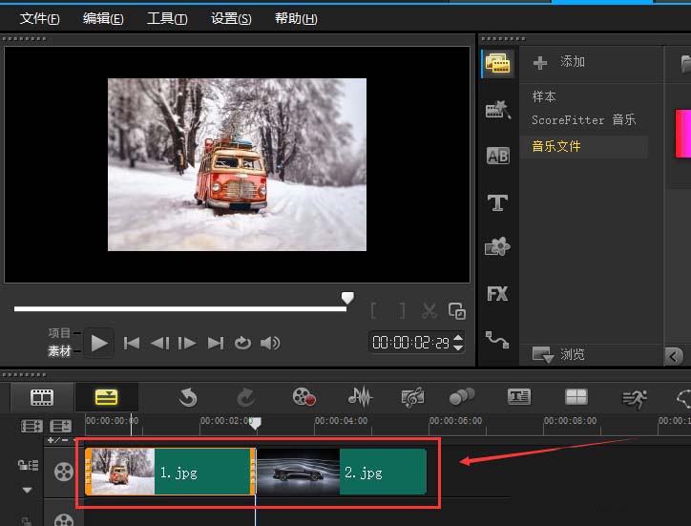Screen dimensions: 691x526
Task: Open the Media library panel icon
Action: point(496,64)
